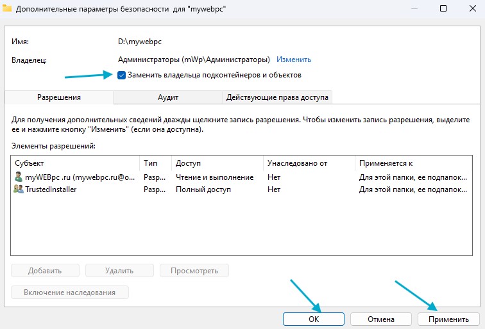The image size is (485, 329).
Task: Click the myWEBpc .ru user icon
Action: pyautogui.click(x=19, y=177)
